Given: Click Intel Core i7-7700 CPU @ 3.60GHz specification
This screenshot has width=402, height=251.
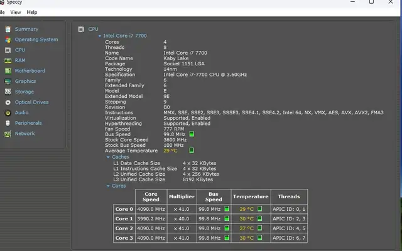Looking at the screenshot, I should (x=205, y=75).
